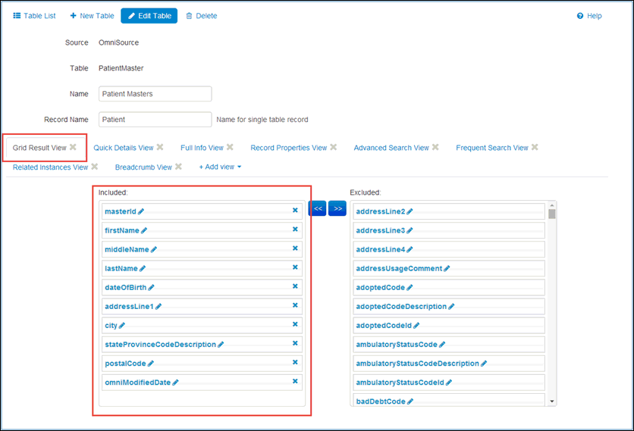Click pencil edit icon next to masterId
The width and height of the screenshot is (634, 431).
[141, 211]
